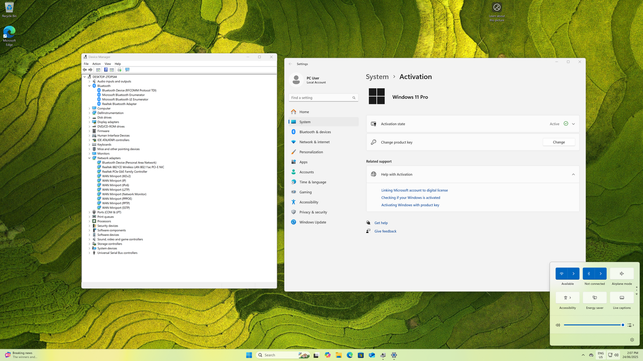Collapse the DESKTOP-2TOPS44 root node
Viewport: 643px width, 361px height.
point(85,77)
